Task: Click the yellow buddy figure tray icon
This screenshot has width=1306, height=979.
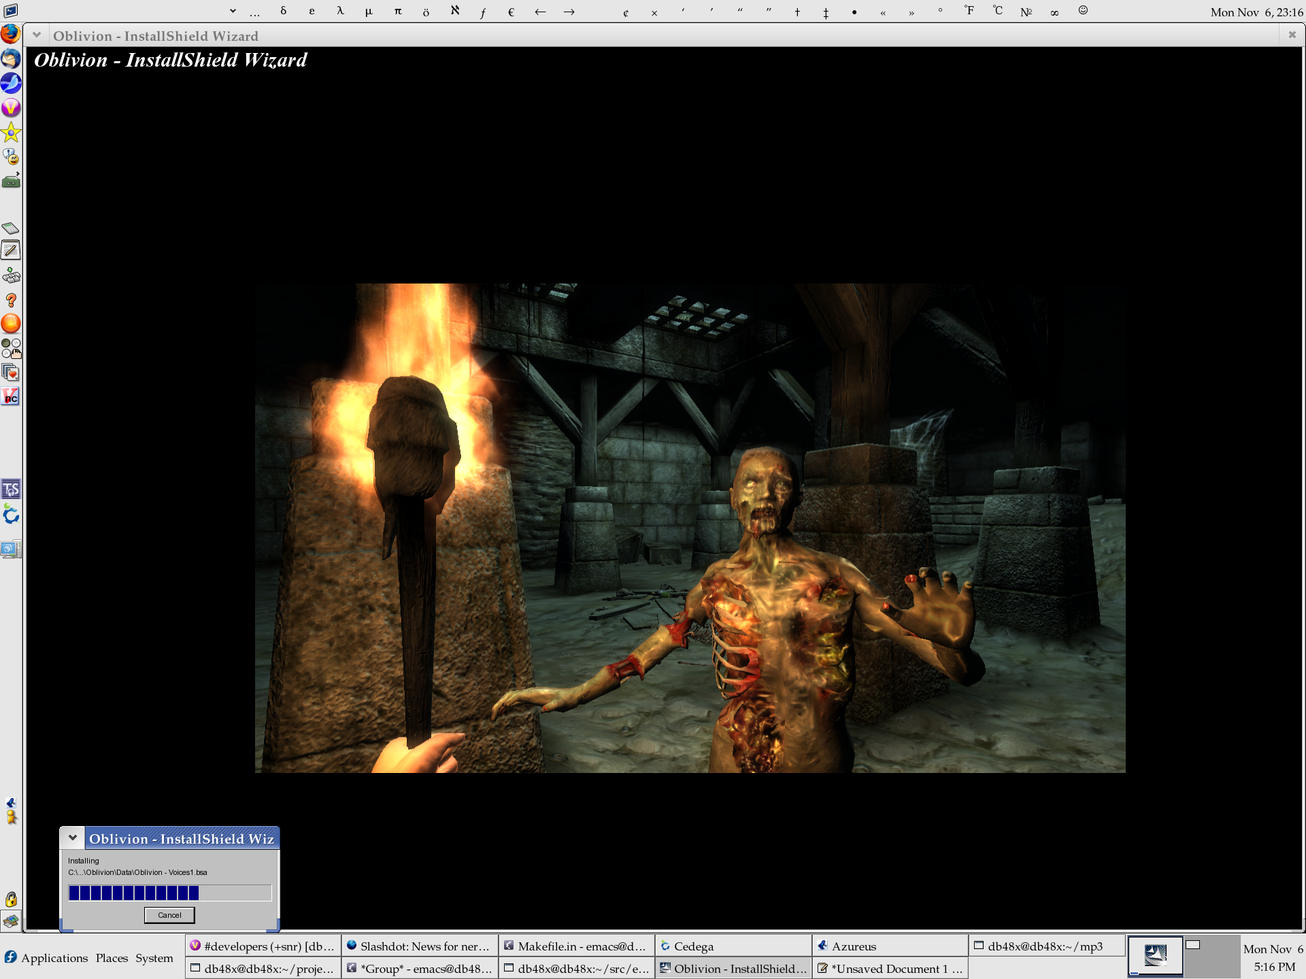Action: pos(11,817)
